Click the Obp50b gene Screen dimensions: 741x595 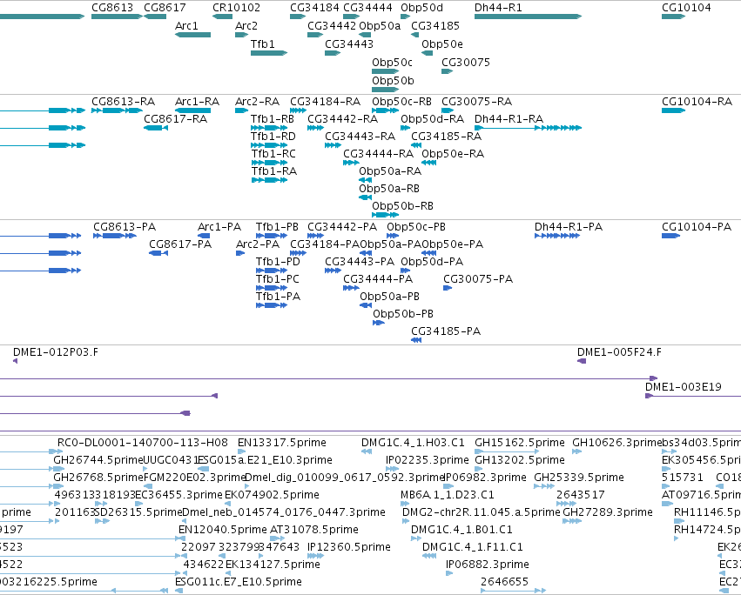click(x=385, y=90)
